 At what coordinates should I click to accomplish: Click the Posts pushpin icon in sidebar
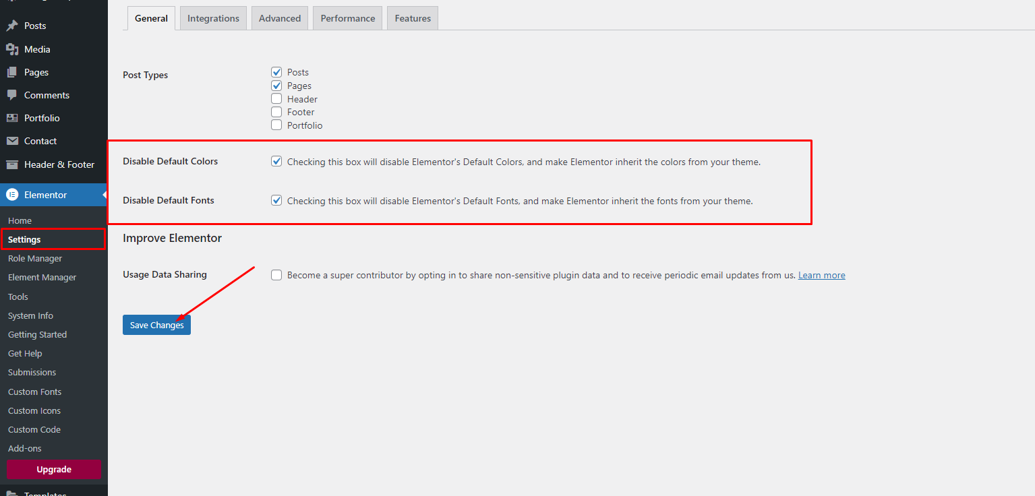coord(12,26)
